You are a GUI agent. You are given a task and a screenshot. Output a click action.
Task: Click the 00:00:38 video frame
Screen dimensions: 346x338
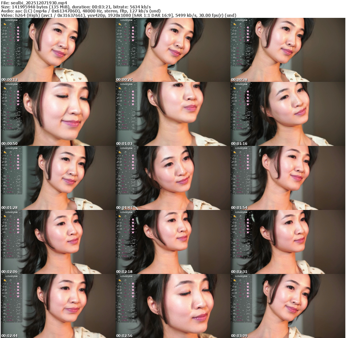[x=288, y=50]
